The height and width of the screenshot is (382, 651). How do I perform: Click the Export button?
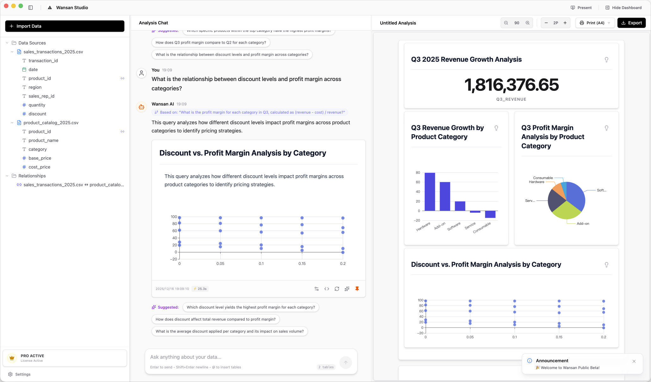coord(631,23)
